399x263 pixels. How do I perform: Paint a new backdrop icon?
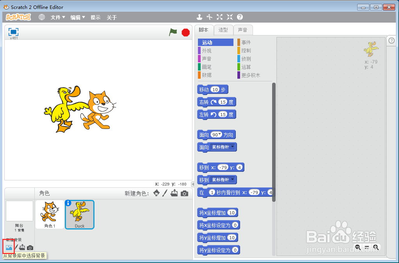[x=16, y=247]
